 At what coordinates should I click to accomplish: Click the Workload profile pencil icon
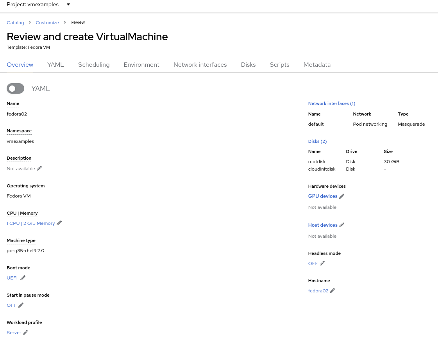point(25,333)
